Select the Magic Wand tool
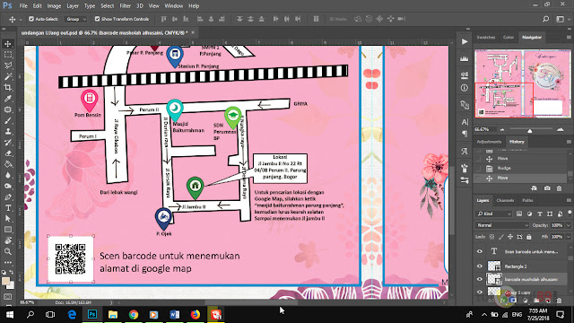The image size is (574, 323). pos(8,76)
